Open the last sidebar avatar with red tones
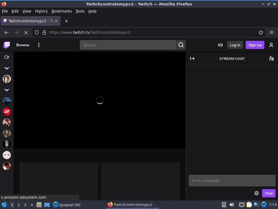 [7, 166]
